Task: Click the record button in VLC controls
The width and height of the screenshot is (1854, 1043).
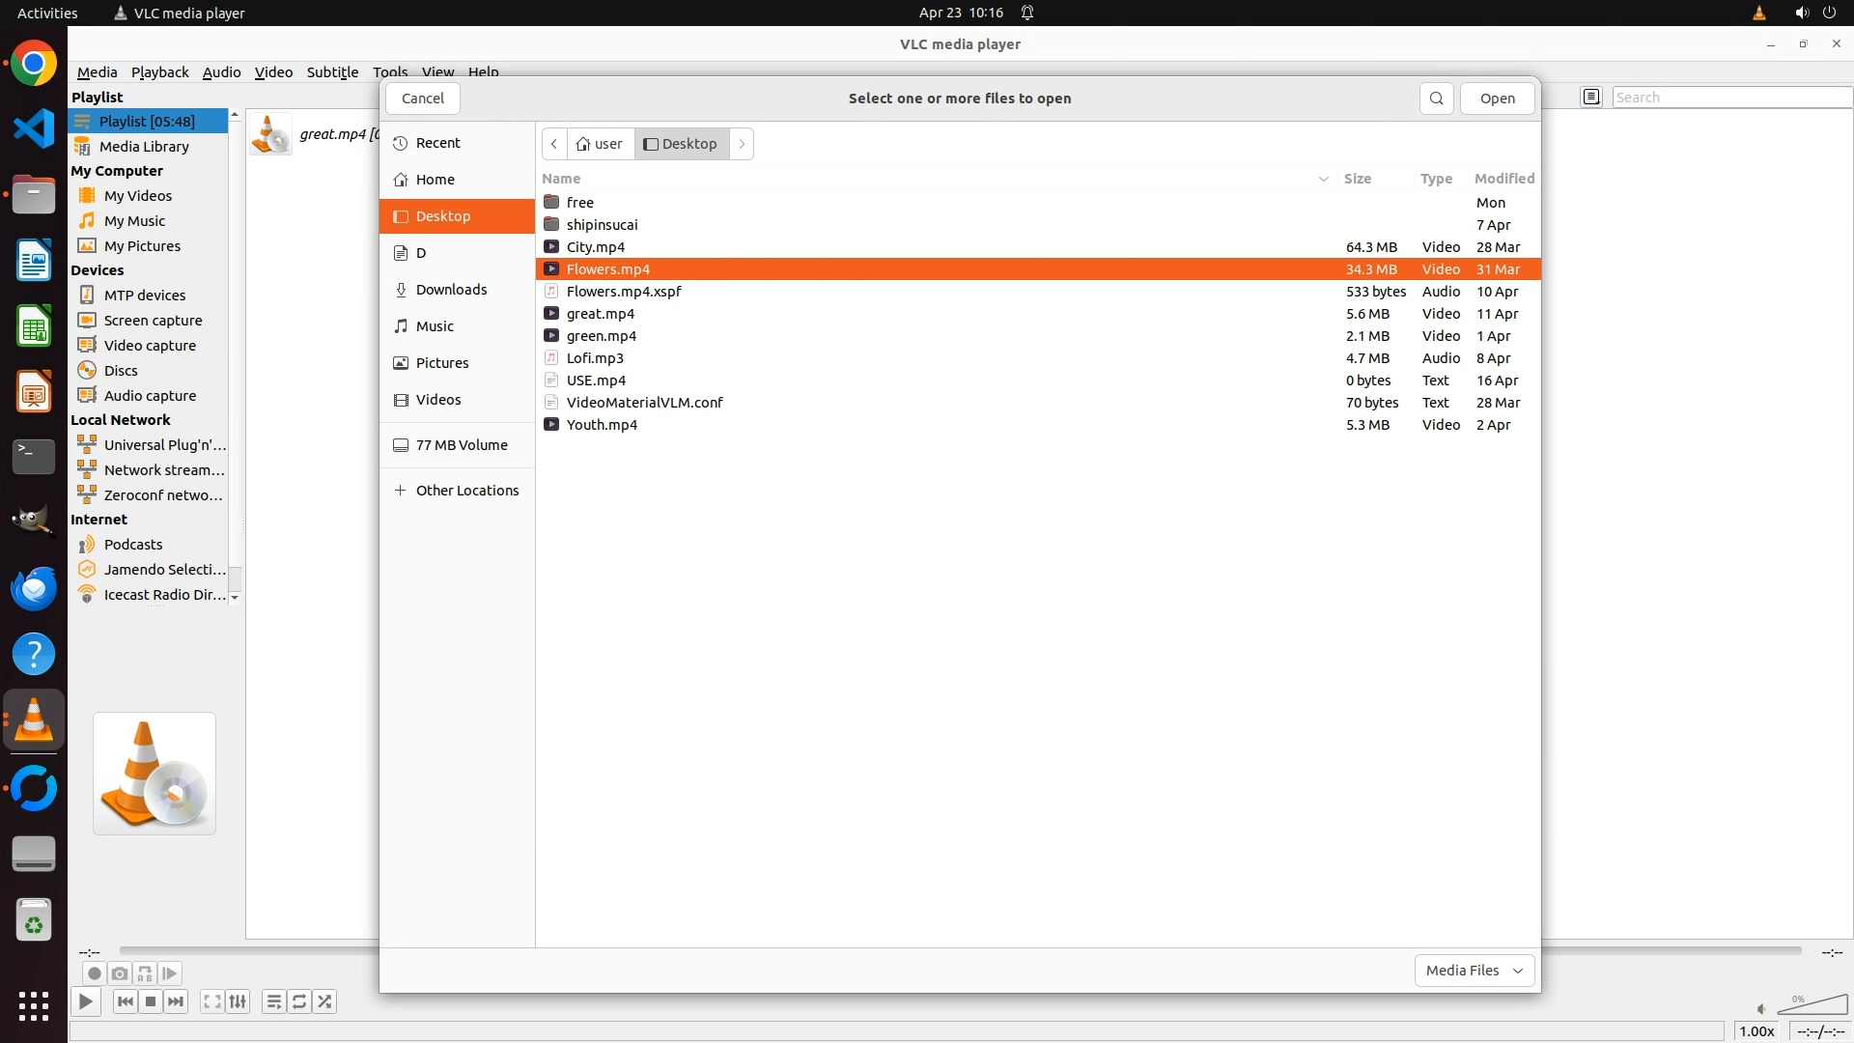Action: pyautogui.click(x=94, y=973)
